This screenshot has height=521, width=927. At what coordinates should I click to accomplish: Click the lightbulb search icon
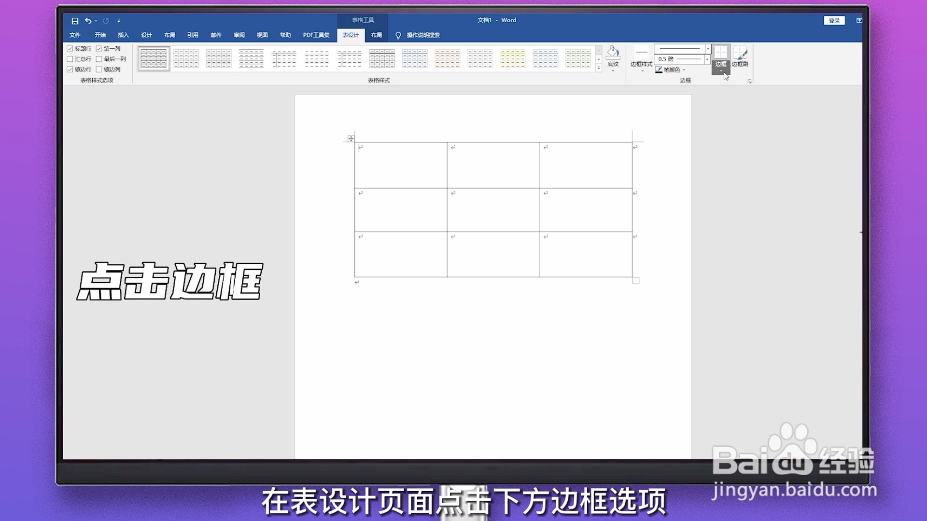click(x=398, y=35)
